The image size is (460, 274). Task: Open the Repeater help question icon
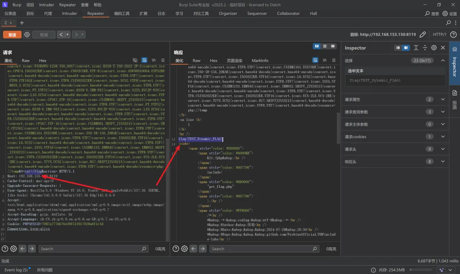tap(453, 34)
